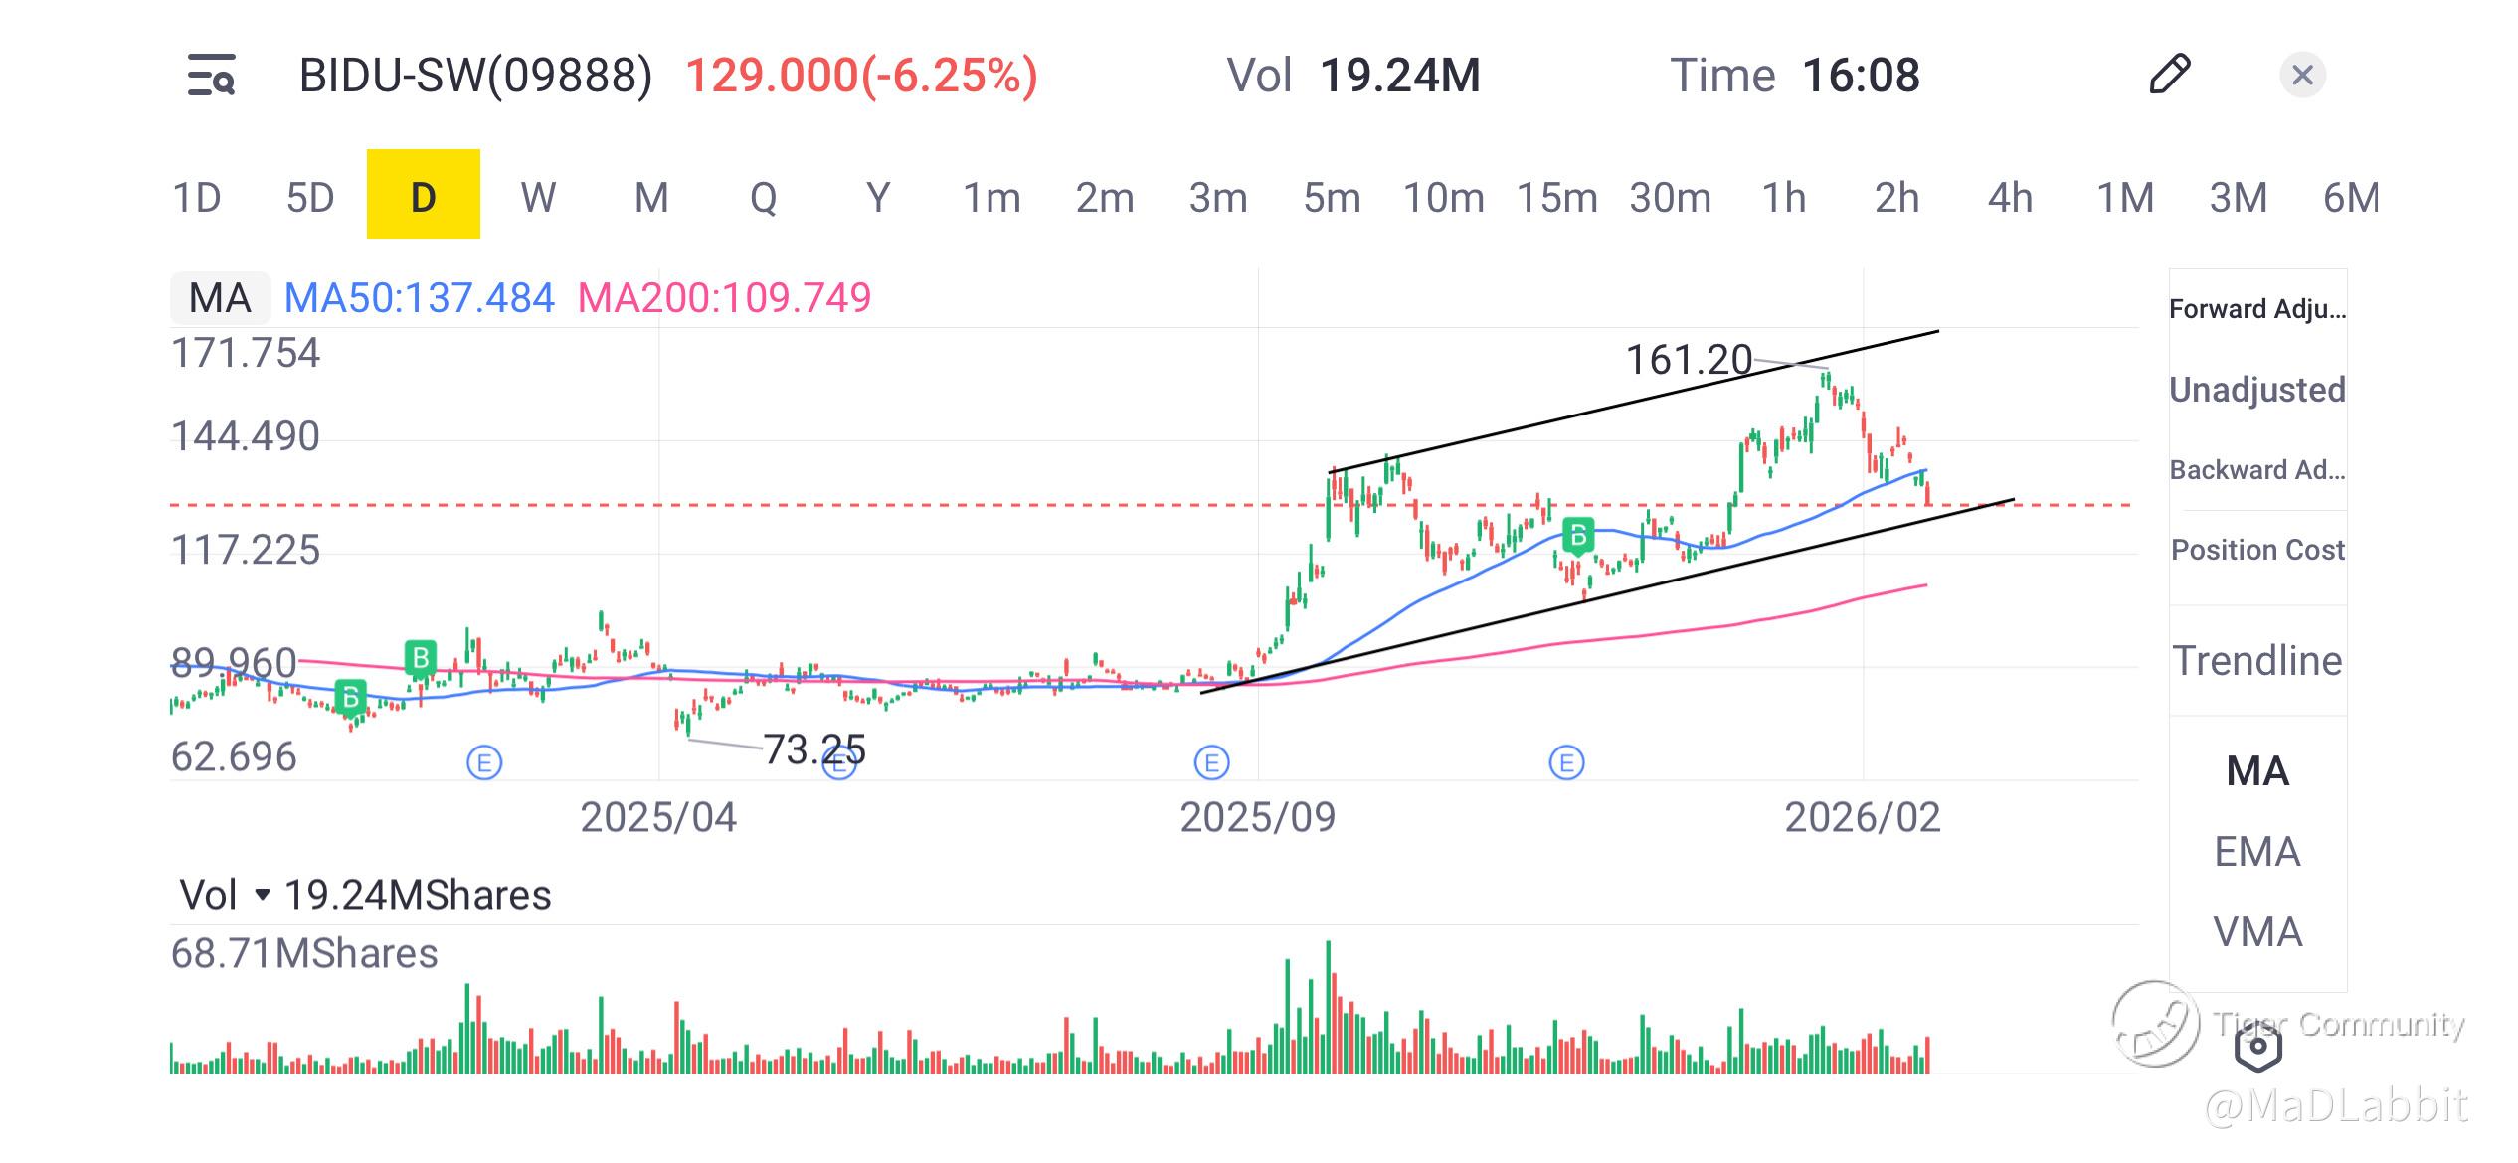Click the green B buy marker near 2025/12
Viewport: 2518px width, 1163px height.
pyautogui.click(x=1578, y=536)
